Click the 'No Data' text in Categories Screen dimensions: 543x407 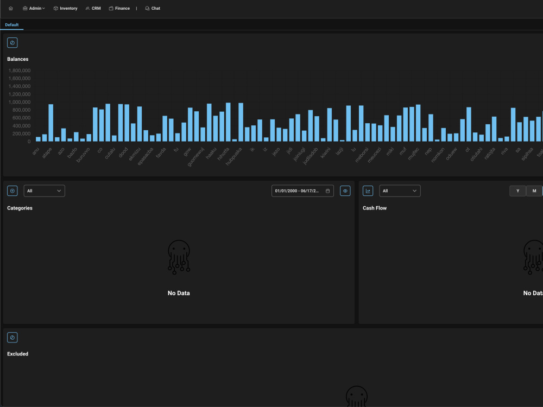179,293
